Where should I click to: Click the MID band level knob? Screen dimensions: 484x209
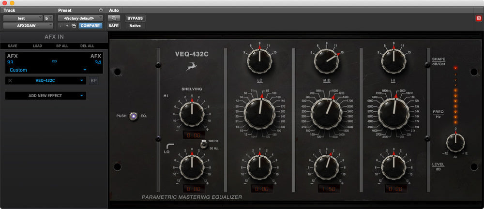click(327, 167)
